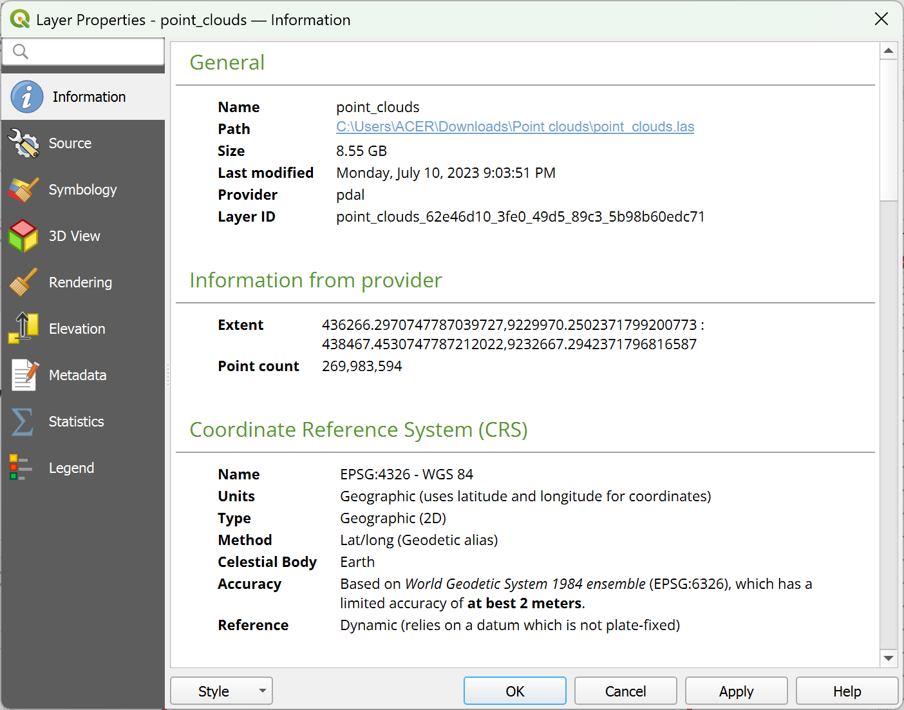Click the Information tab icon
Viewport: 904px width, 710px height.
pos(26,97)
